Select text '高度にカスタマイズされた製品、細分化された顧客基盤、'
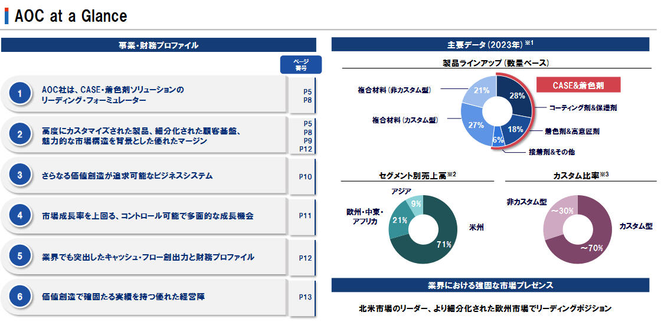 141,131
